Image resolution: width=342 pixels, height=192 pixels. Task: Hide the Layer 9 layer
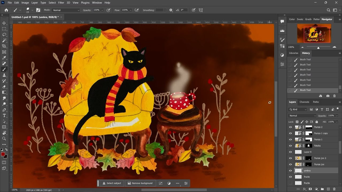pos(290,152)
